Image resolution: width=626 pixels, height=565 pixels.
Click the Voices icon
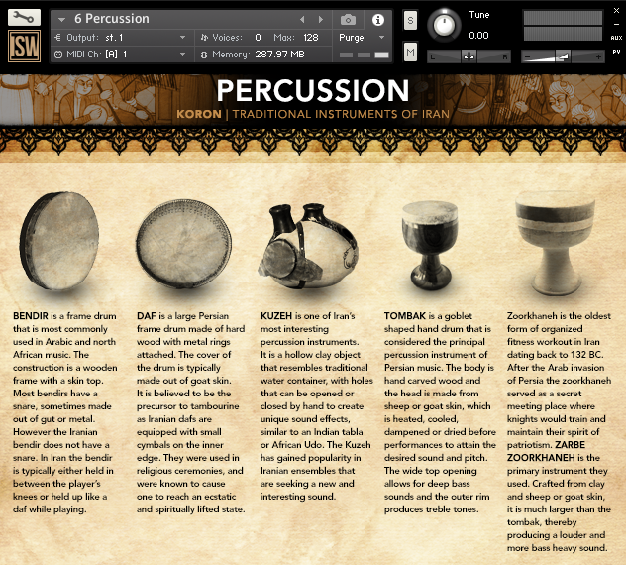tap(204, 38)
